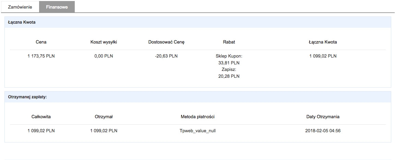This screenshot has height=160, width=395.
Task: Click the Dostosować Cenę column header
Action: click(166, 42)
